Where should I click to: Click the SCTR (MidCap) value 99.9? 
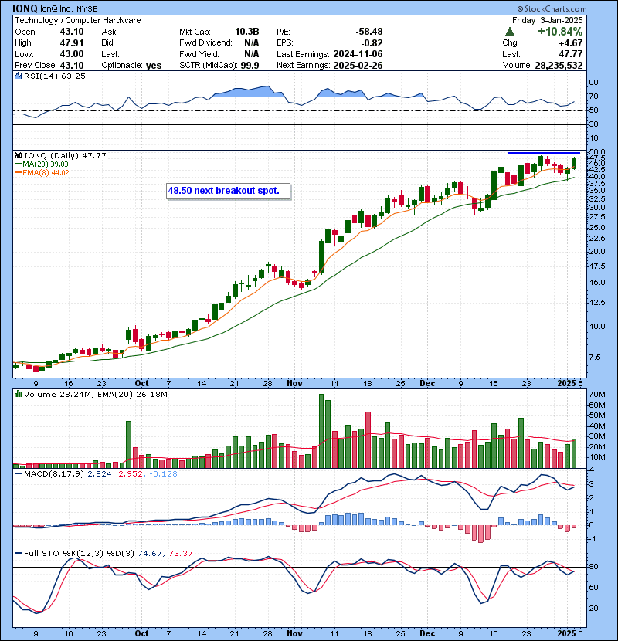pyautogui.click(x=250, y=66)
